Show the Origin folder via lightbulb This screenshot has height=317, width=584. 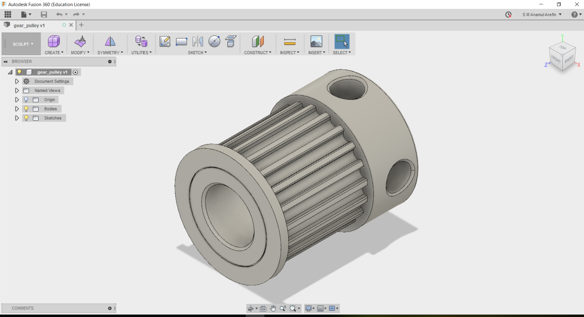click(x=26, y=100)
